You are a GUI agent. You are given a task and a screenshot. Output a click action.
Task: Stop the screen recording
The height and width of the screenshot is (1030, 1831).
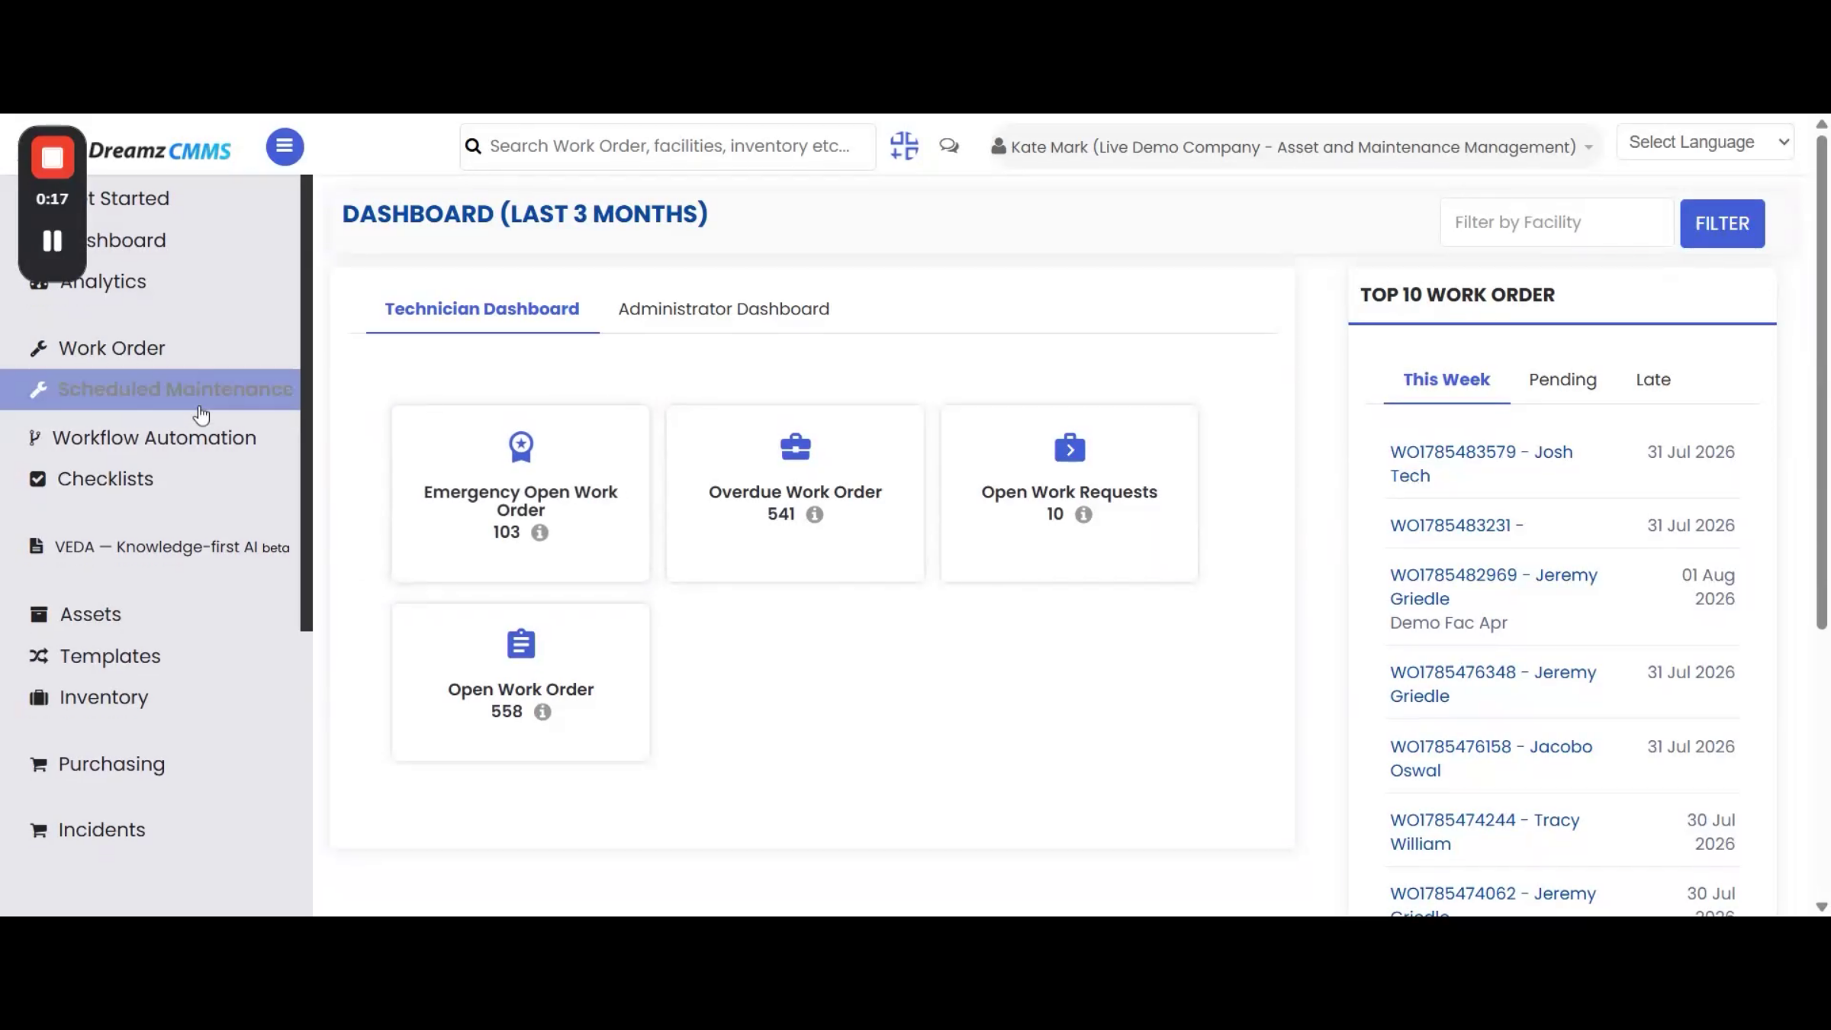tap(52, 157)
